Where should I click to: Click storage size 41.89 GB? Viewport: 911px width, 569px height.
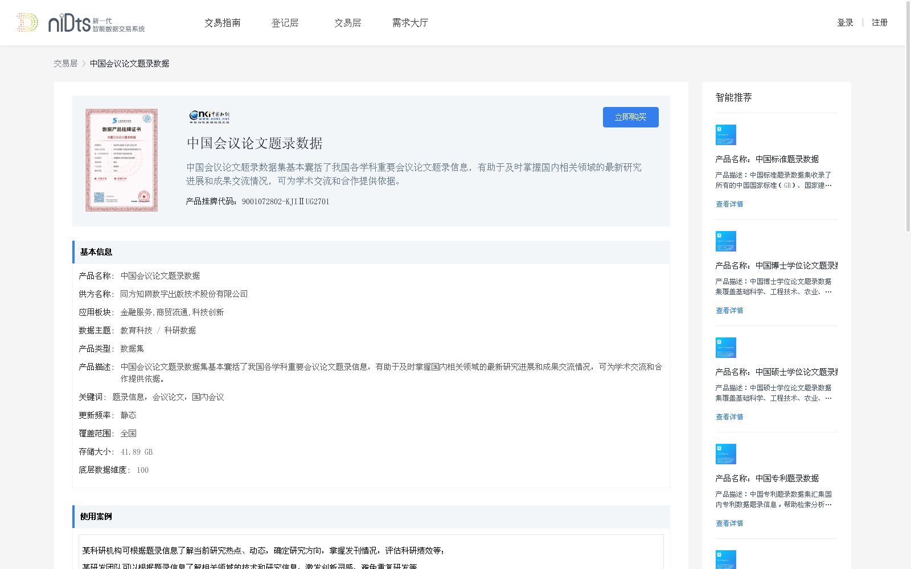(137, 452)
